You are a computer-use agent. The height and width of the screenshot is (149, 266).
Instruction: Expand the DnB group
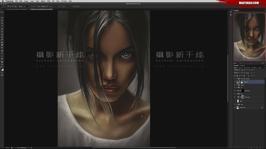click(x=237, y=104)
